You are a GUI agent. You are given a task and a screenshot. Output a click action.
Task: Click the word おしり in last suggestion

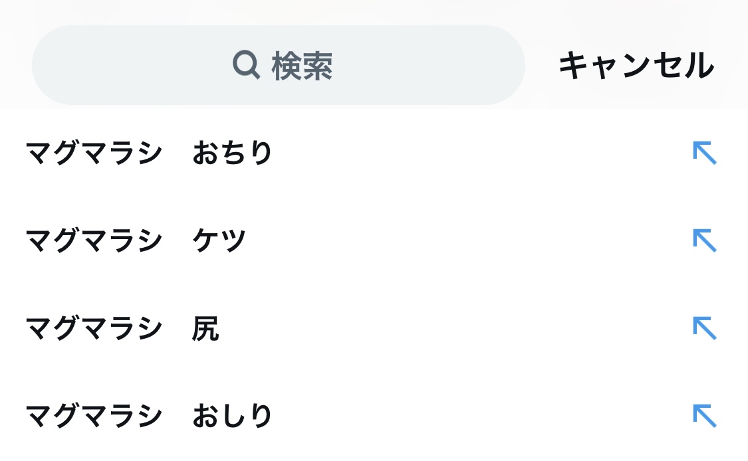[232, 416]
